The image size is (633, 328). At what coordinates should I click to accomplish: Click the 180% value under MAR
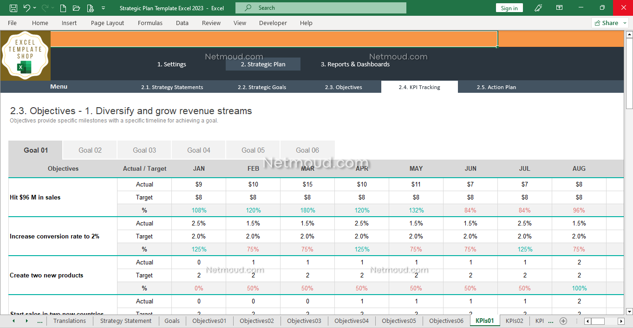click(x=307, y=211)
